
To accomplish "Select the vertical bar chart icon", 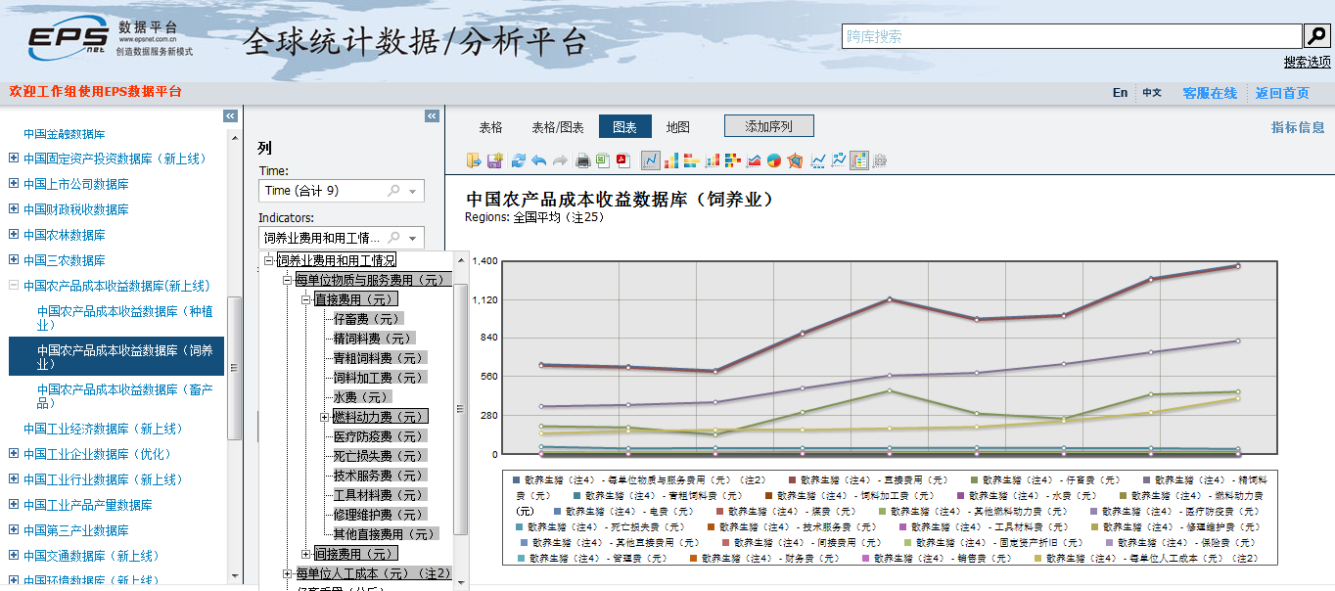I will (670, 160).
